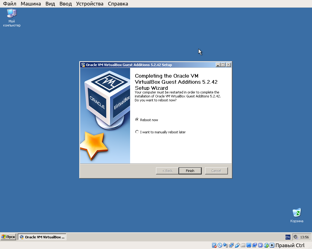This screenshot has height=249, width=312.
Task: Click the keyboard capture arrow icon
Action: click(x=272, y=245)
